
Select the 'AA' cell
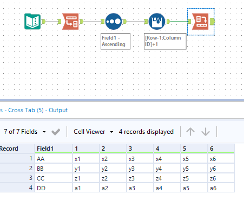coord(54,159)
